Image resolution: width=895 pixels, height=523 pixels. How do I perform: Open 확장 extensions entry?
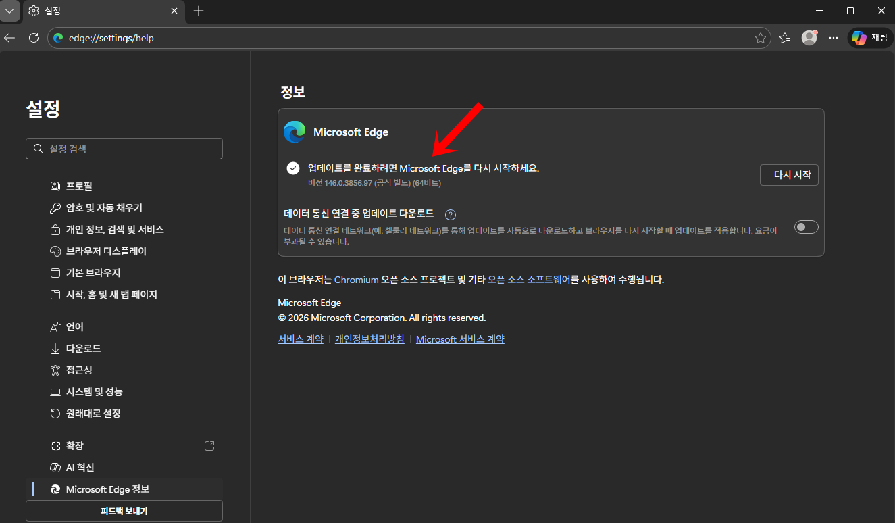pyautogui.click(x=124, y=446)
